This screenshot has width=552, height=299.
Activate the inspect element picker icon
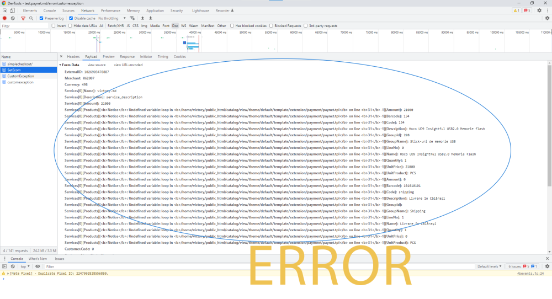pos(5,10)
